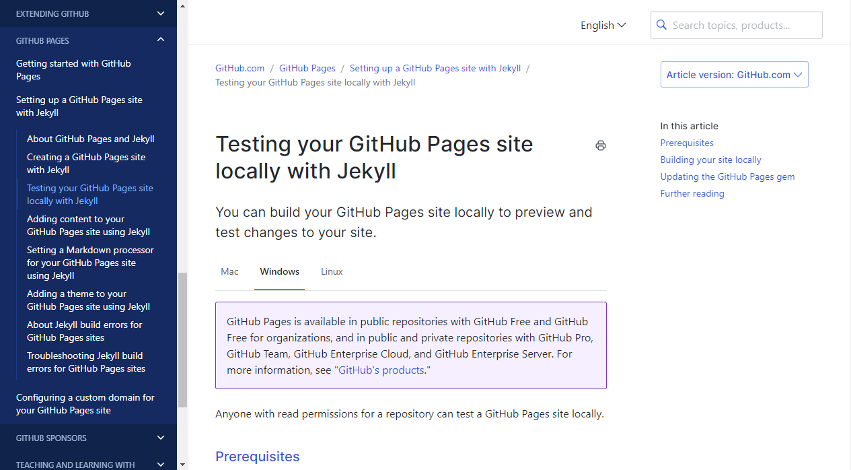Select the Windows tab
851x470 pixels.
pyautogui.click(x=280, y=271)
